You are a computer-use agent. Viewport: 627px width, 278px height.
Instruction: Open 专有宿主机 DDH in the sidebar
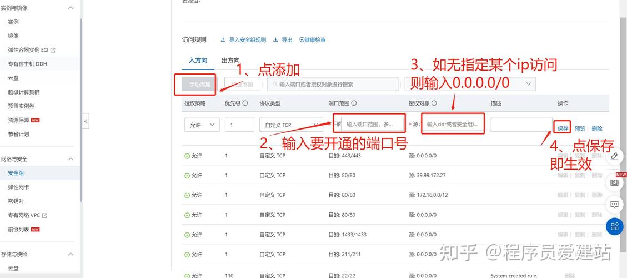pos(28,64)
